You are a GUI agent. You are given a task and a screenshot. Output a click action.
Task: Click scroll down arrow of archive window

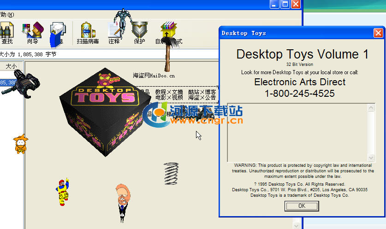point(296,225)
